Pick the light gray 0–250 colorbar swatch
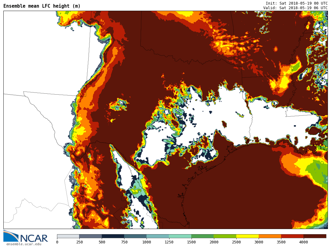331x248 pixels. [x=68, y=236]
